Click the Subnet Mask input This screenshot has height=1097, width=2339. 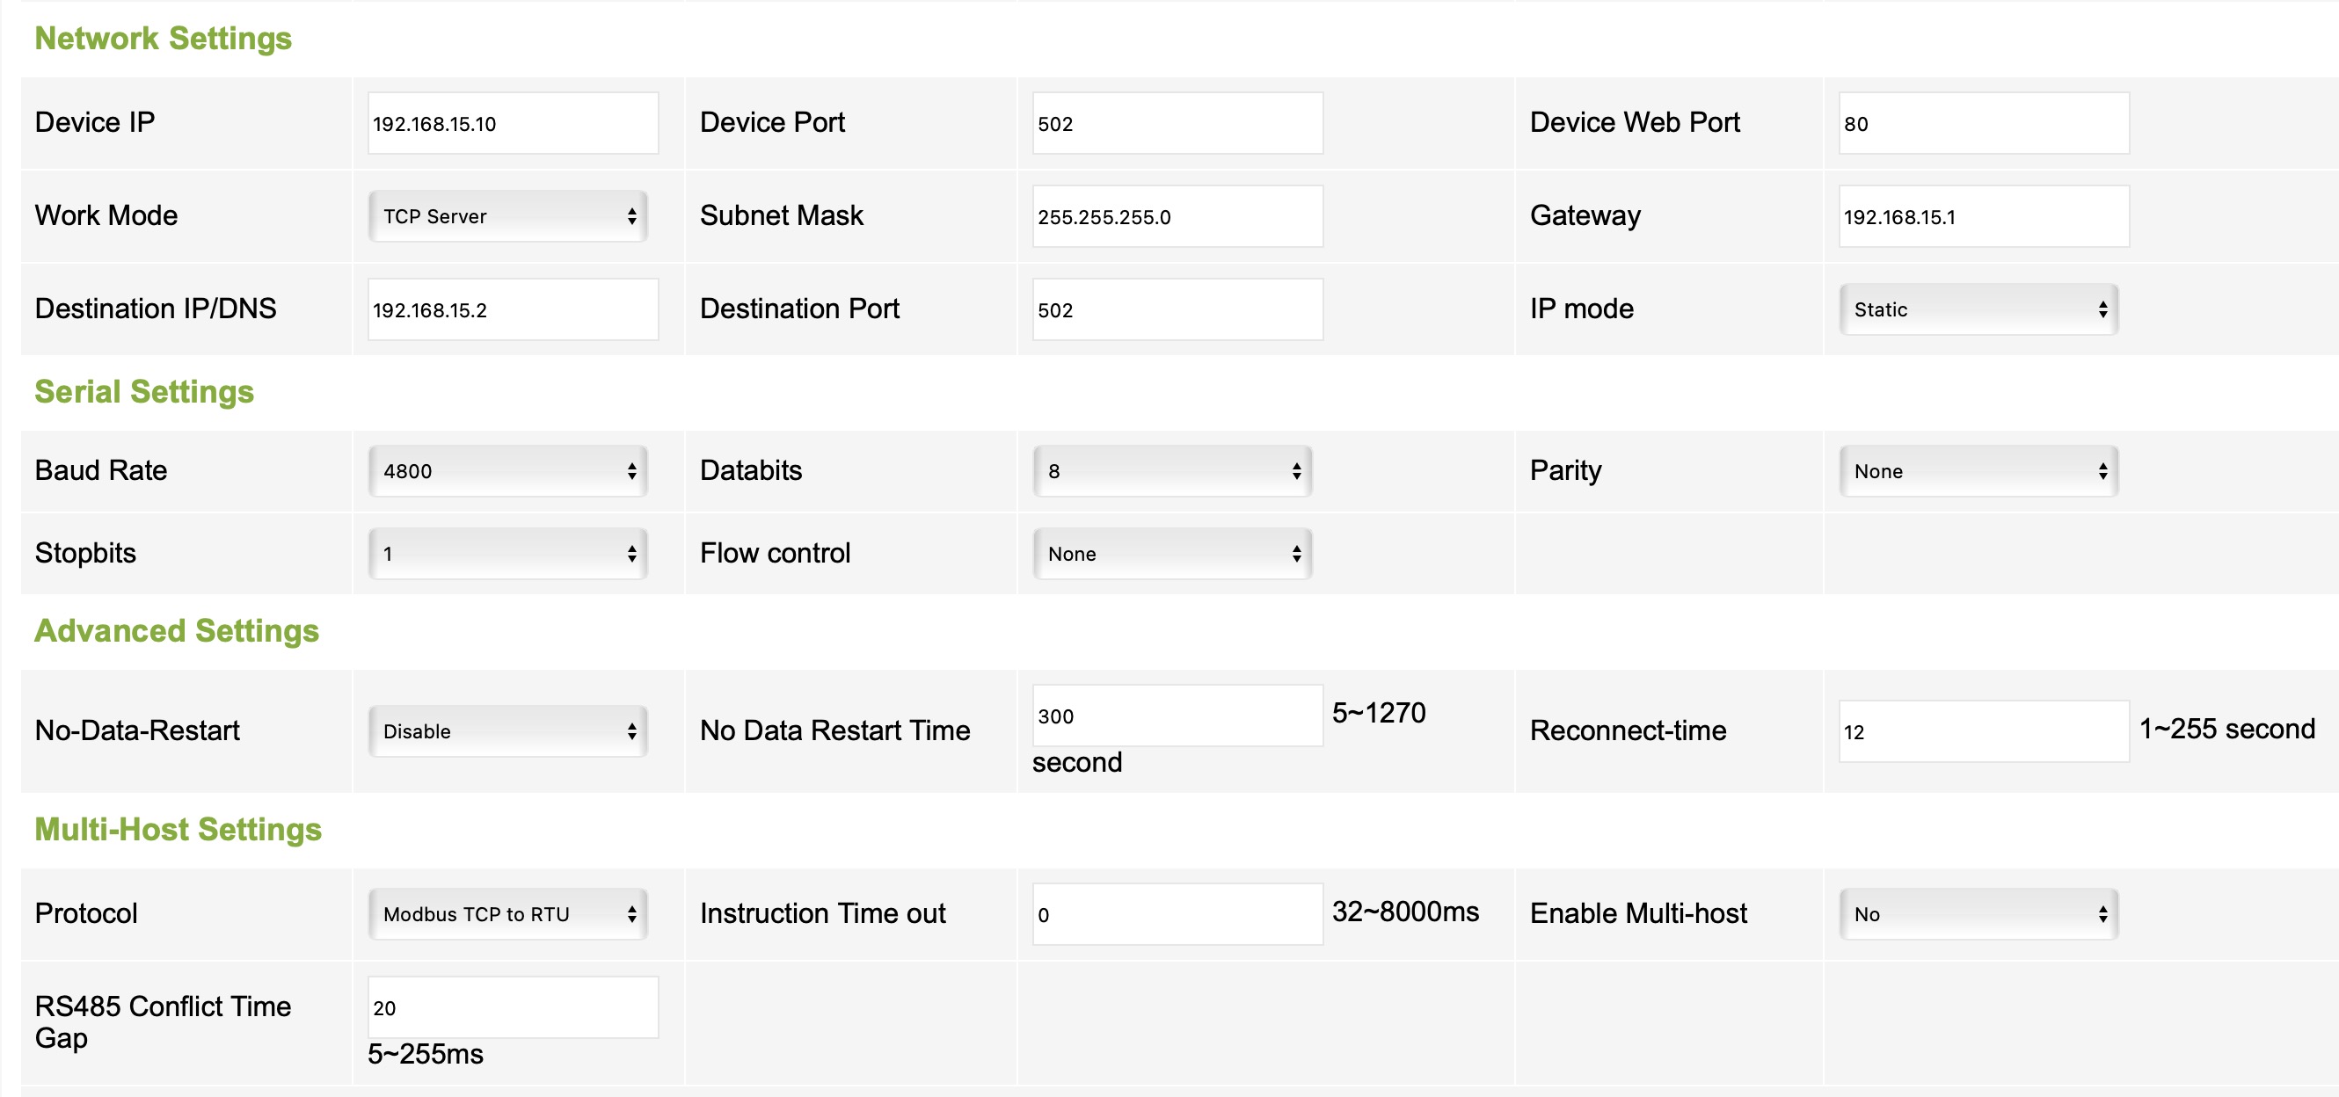1177,217
